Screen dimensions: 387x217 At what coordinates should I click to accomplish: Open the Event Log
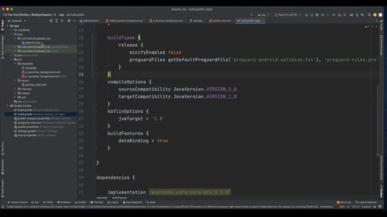(343, 203)
